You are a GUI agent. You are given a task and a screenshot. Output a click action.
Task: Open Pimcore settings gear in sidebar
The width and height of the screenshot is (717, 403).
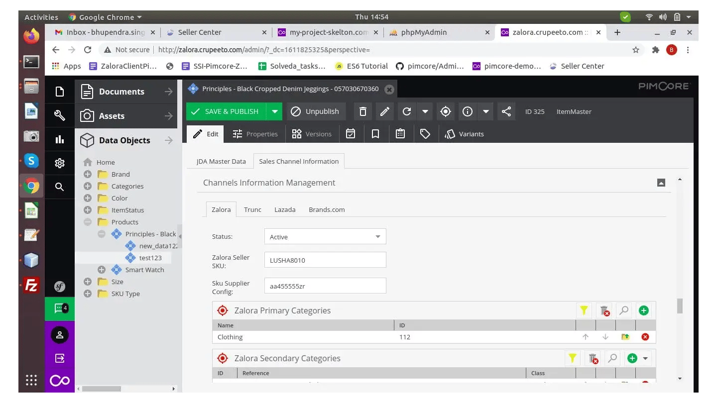tap(60, 163)
